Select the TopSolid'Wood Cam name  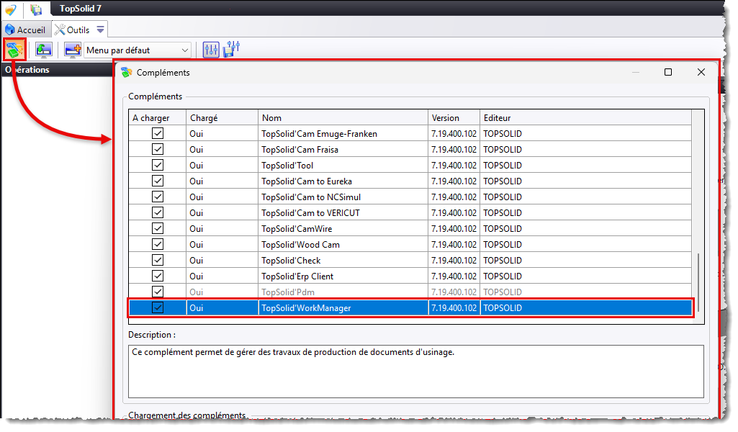[x=300, y=244]
